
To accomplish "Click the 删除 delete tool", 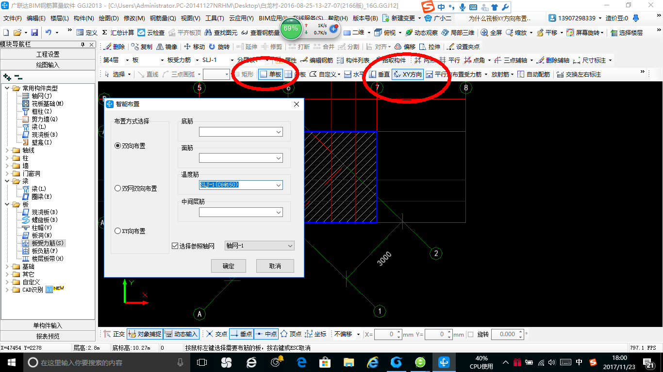I will (x=114, y=47).
